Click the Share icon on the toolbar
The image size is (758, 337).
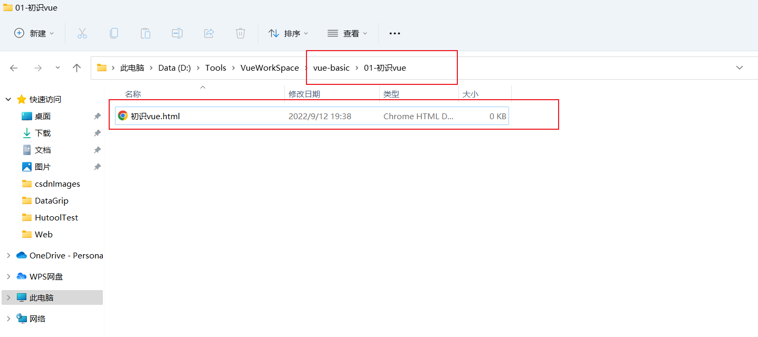point(209,33)
